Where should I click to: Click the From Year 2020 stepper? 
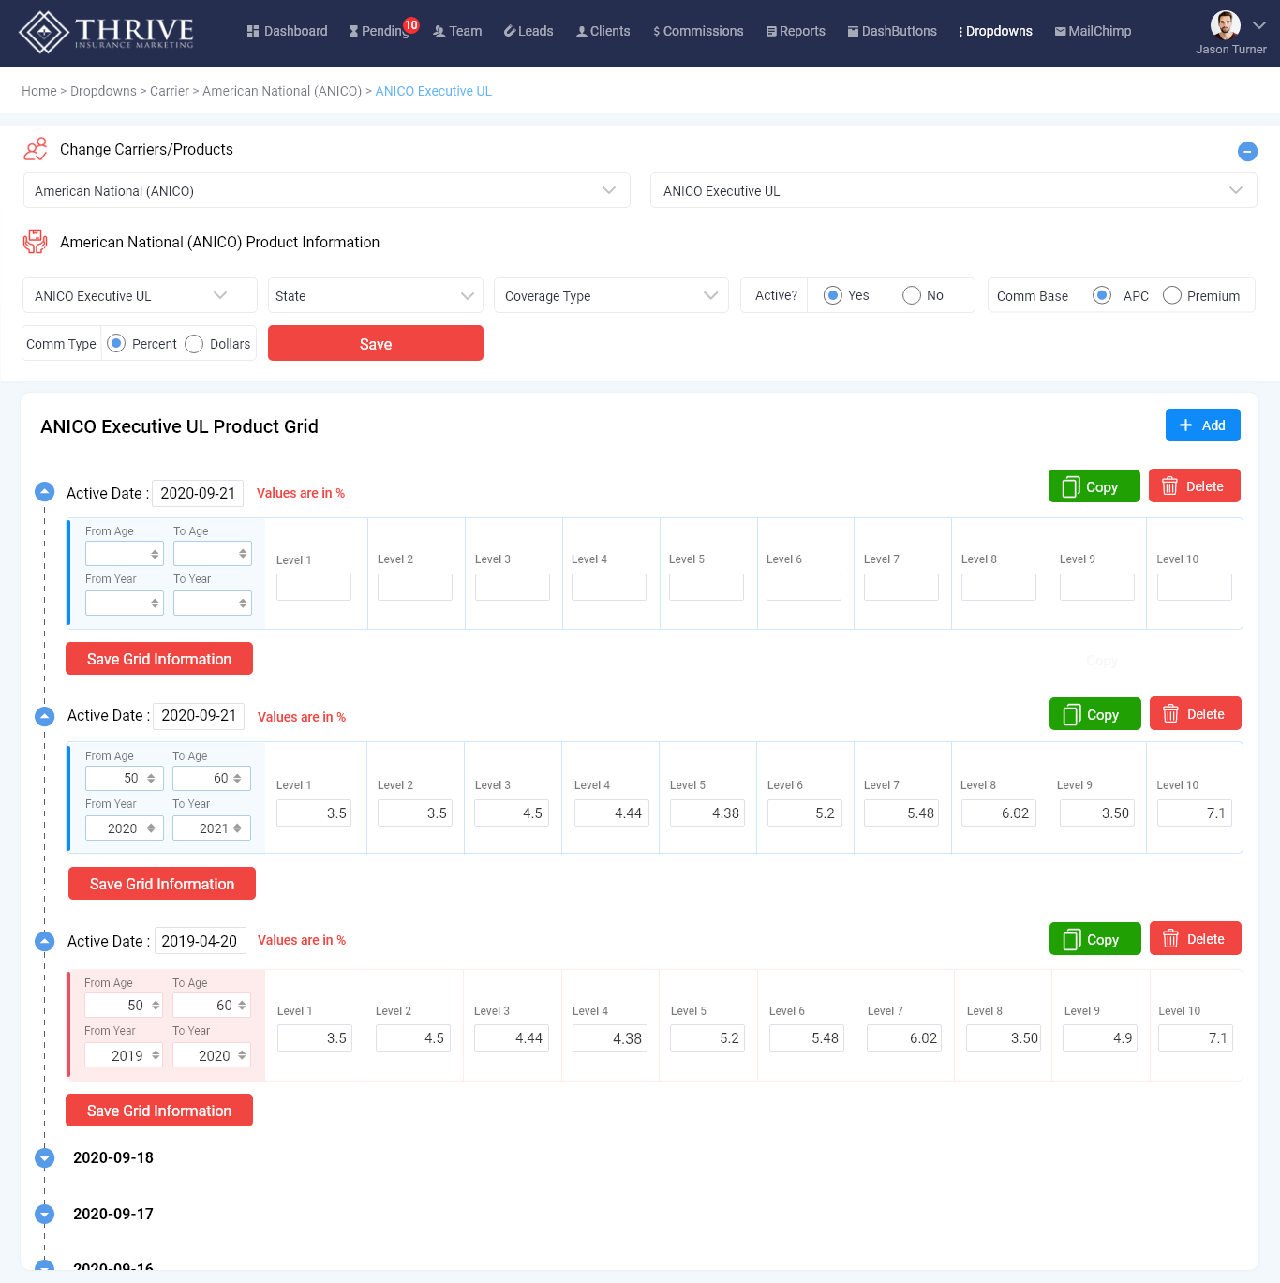151,828
